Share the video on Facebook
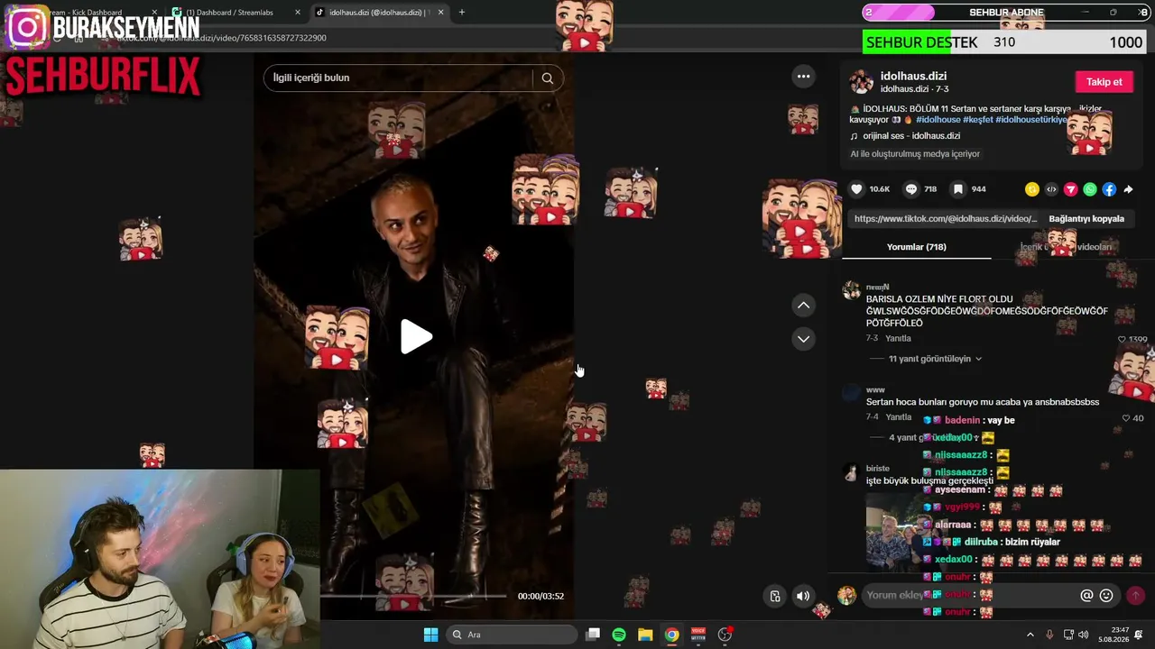Screen dimensions: 1155x649 [x=1109, y=189]
